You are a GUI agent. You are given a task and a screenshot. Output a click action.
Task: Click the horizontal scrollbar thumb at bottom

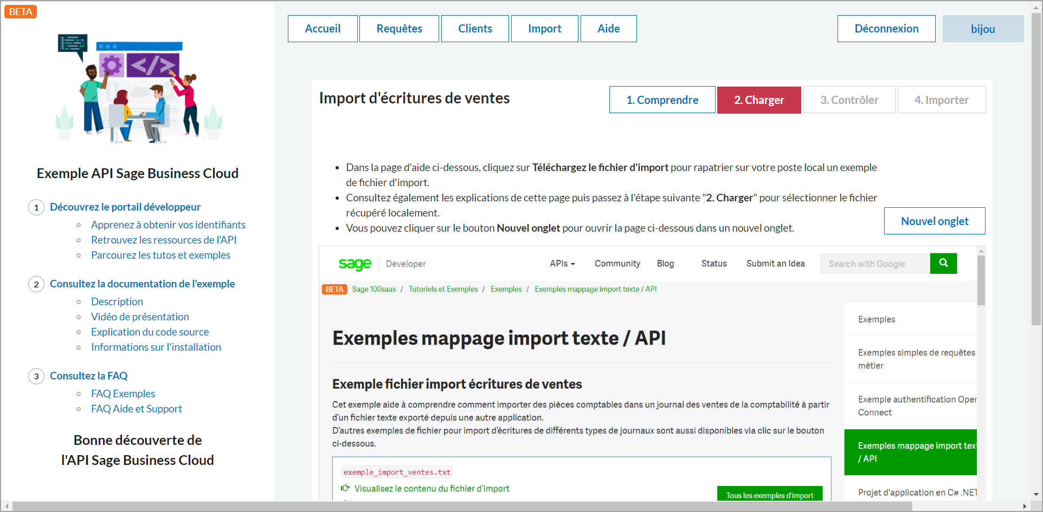[x=462, y=507]
